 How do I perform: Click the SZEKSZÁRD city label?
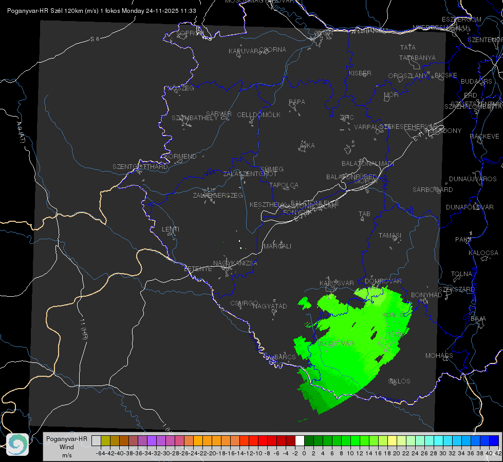[456, 290]
